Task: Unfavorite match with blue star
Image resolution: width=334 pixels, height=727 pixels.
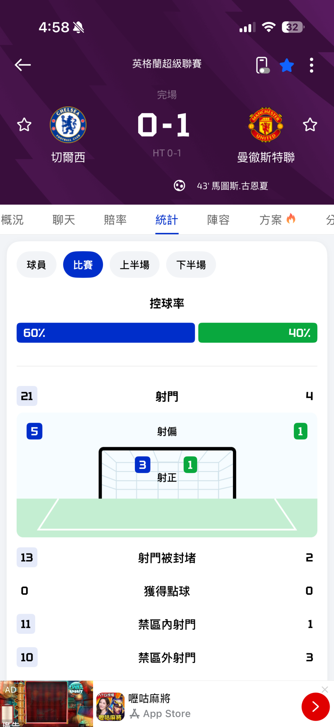Action: click(287, 65)
